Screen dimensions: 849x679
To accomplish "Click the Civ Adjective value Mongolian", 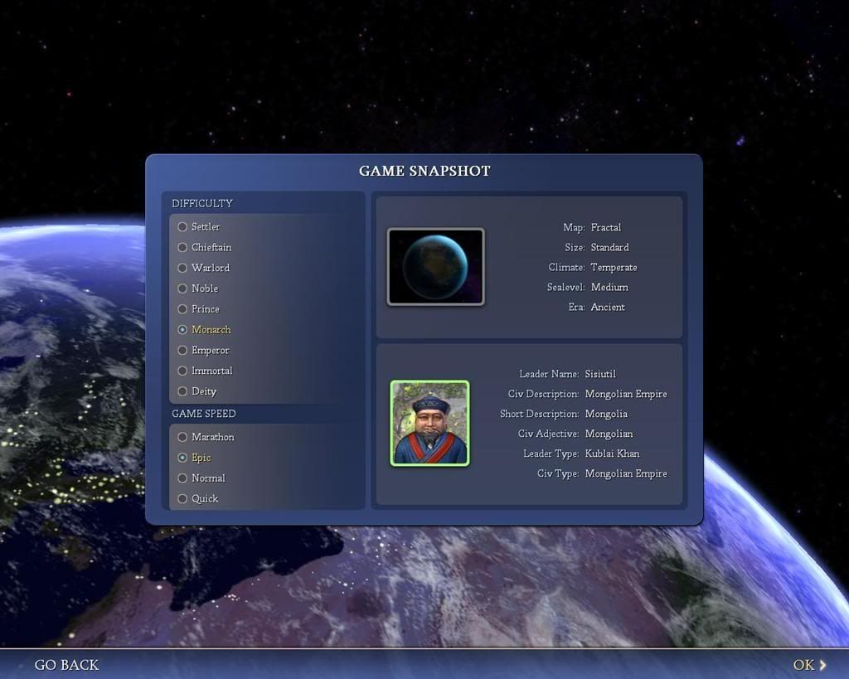I will click(609, 434).
